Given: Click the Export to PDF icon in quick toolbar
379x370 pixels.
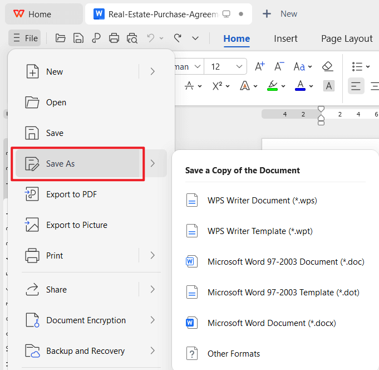Looking at the screenshot, I should tap(96, 38).
